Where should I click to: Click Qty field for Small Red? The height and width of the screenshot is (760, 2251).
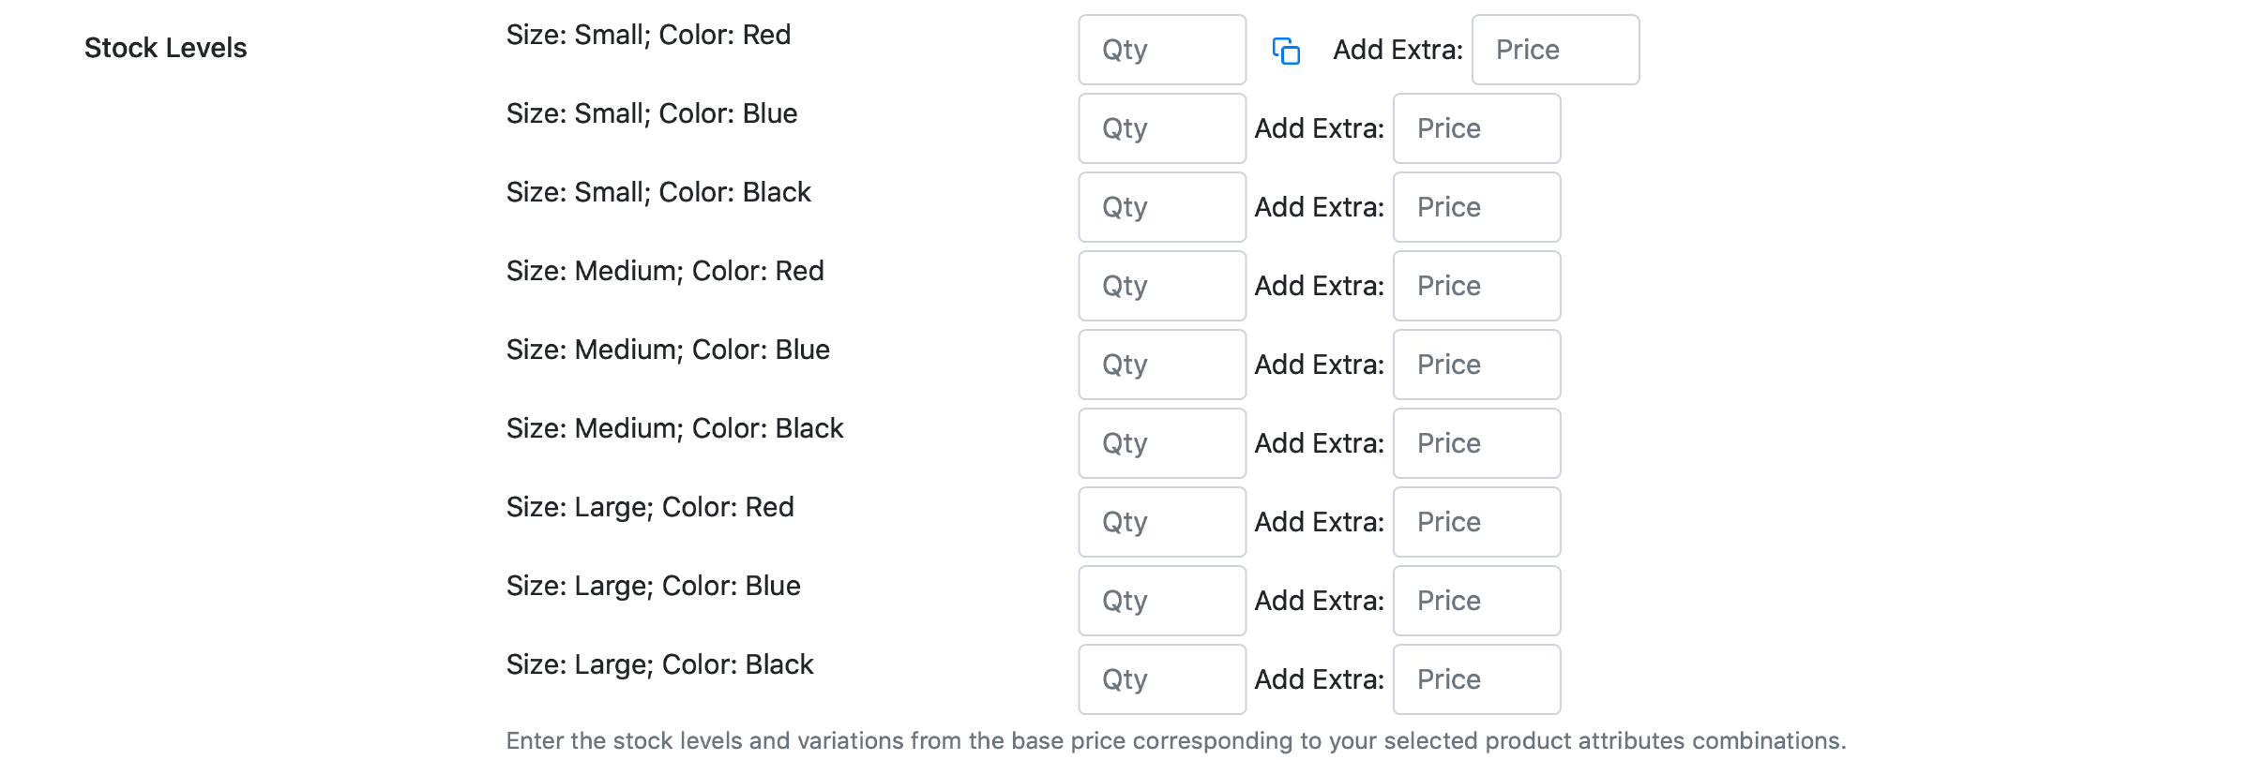[1162, 50]
